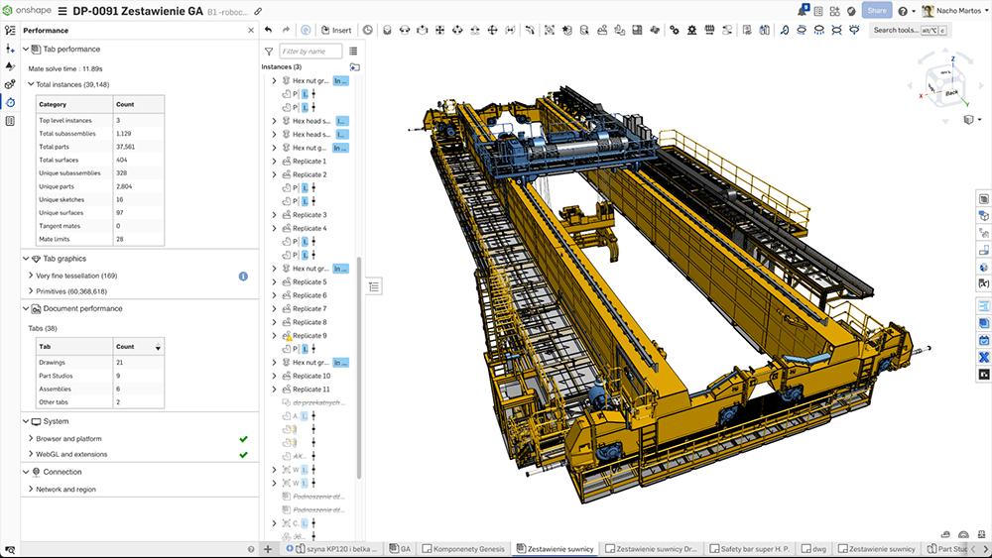Click the Insert parts toolbar button
Screen dimensions: 992x558
(335, 31)
